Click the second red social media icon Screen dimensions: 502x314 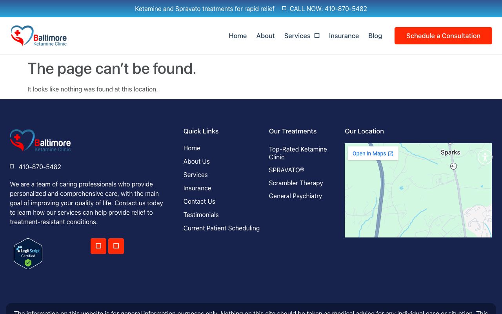116,246
